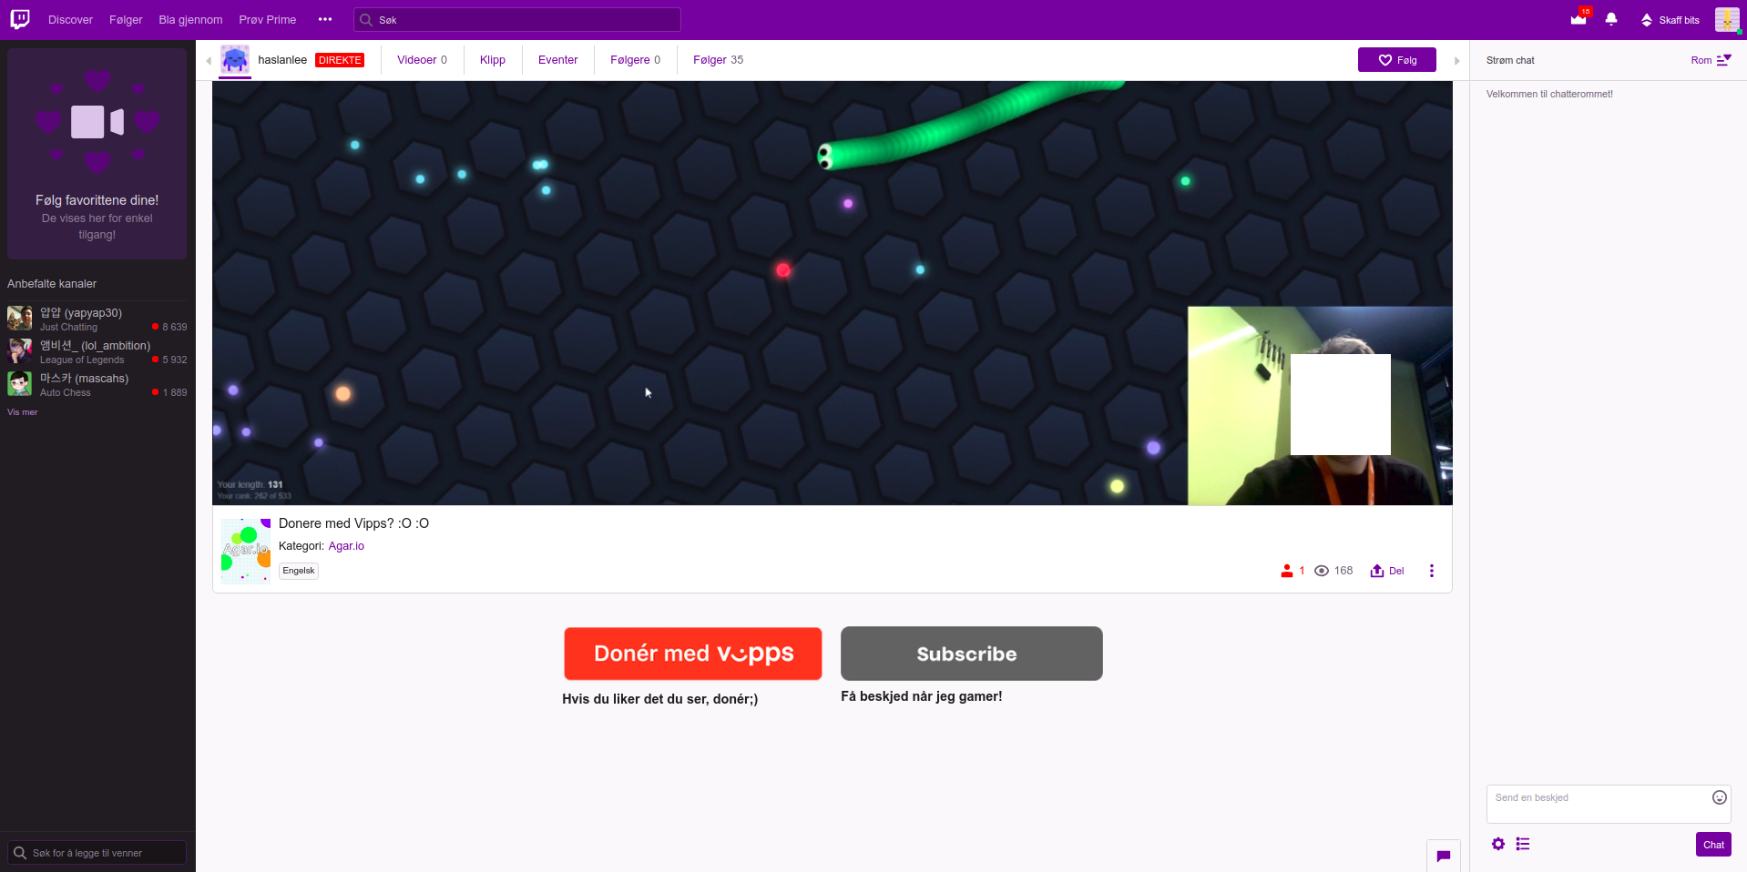Click the friend search magnifier icon
This screenshot has width=1747, height=872.
(x=20, y=853)
